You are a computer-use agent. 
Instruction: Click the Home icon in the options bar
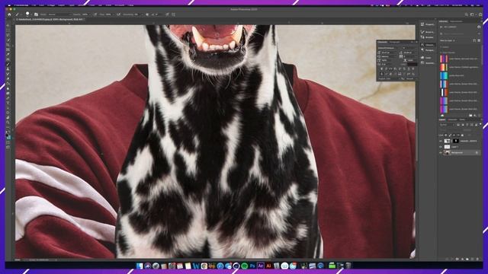[9, 14]
